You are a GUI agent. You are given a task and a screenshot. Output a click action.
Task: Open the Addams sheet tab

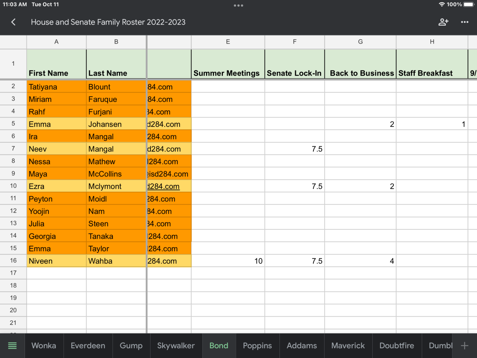point(302,346)
